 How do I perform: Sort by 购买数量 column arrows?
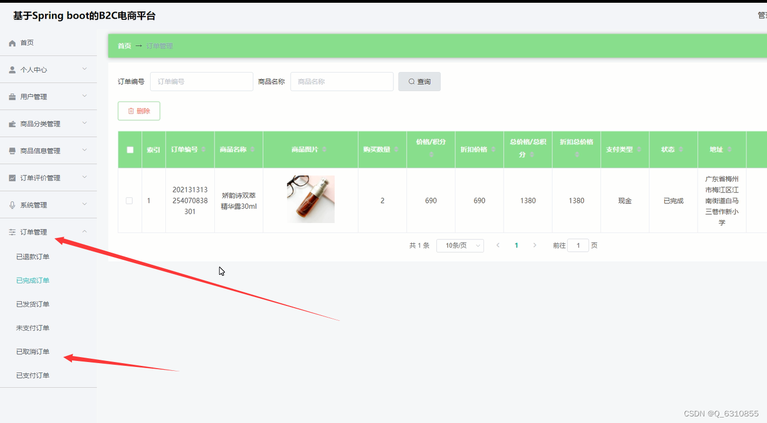pyautogui.click(x=396, y=149)
